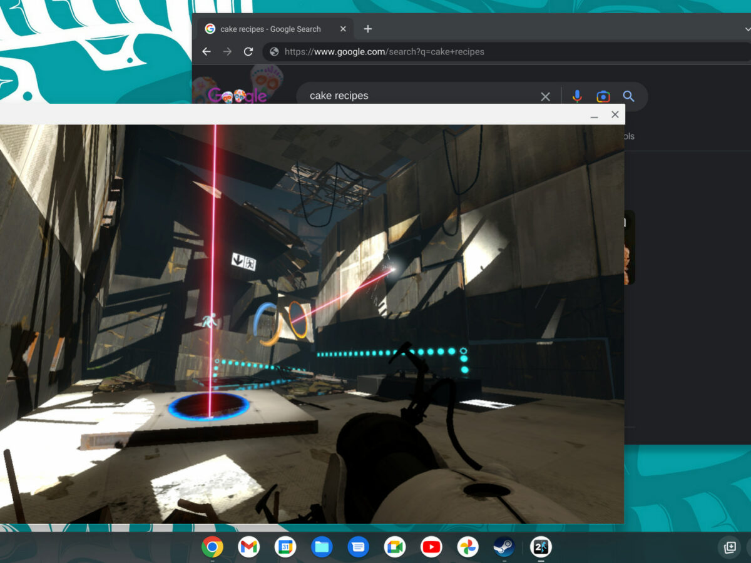This screenshot has height=563, width=751.
Task: Submit search with magnifier icon
Action: pos(628,96)
